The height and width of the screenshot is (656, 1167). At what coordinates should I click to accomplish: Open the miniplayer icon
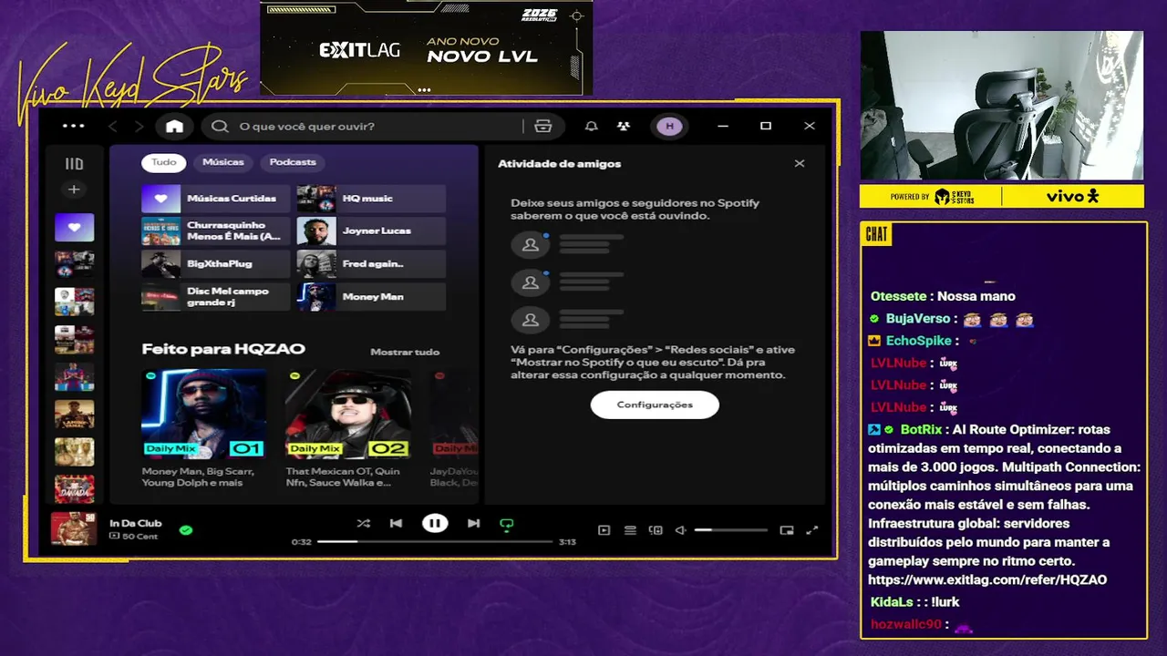coord(787,530)
